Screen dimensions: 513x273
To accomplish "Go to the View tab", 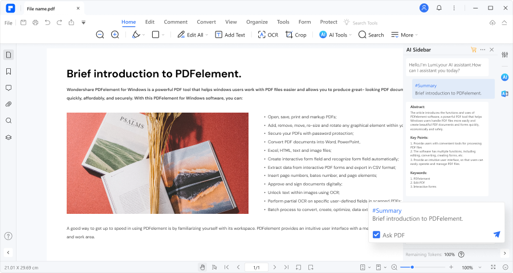I will (x=231, y=22).
